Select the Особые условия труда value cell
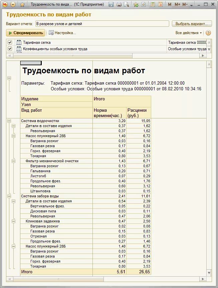This screenshot has width=218, height=288. click(187, 49)
